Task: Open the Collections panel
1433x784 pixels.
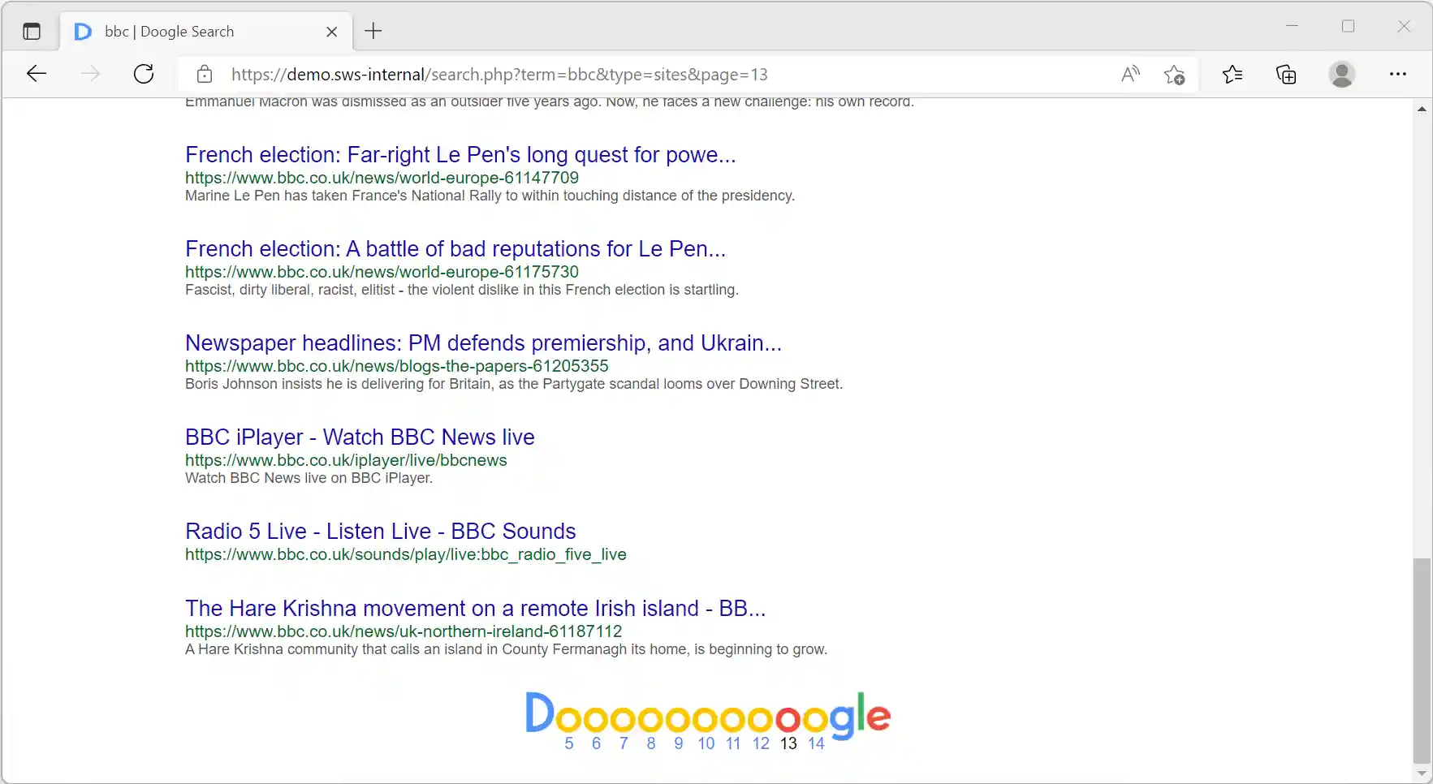Action: [1285, 74]
